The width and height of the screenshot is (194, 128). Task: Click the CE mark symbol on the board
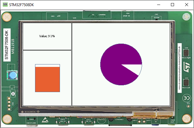pyautogui.click(x=186, y=98)
